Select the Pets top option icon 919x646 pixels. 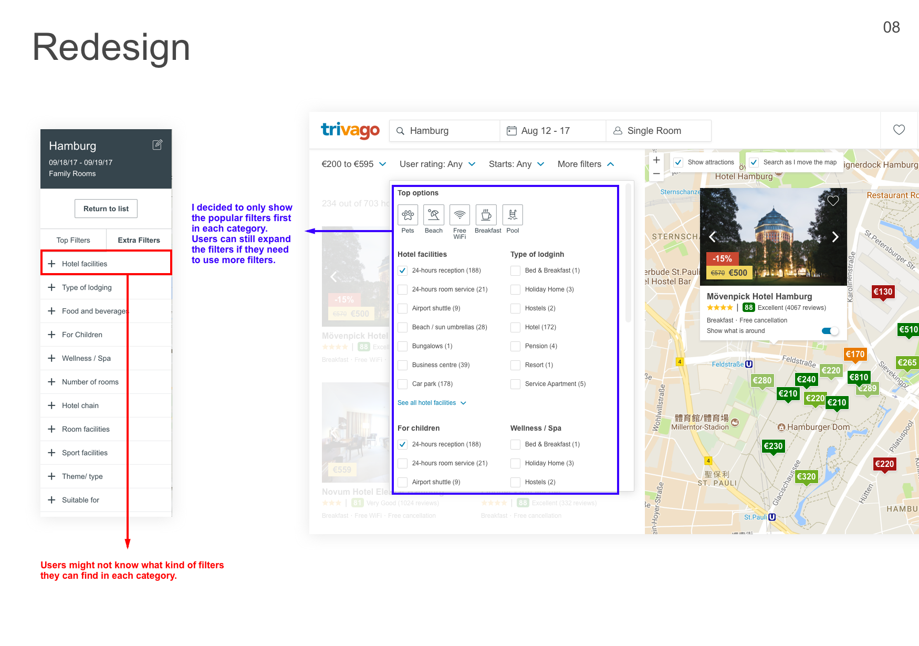[408, 215]
